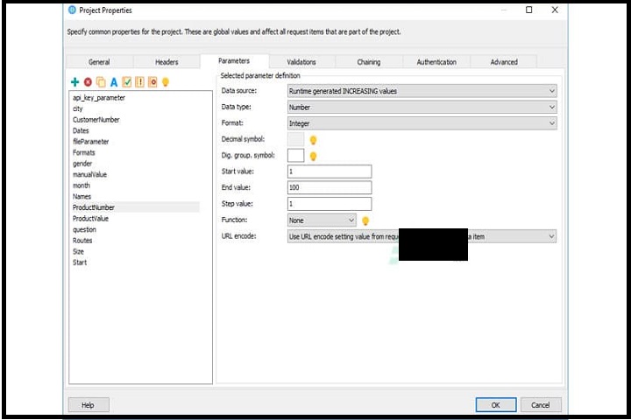Click the green plus add parameter icon
The image size is (631, 420).
[75, 82]
